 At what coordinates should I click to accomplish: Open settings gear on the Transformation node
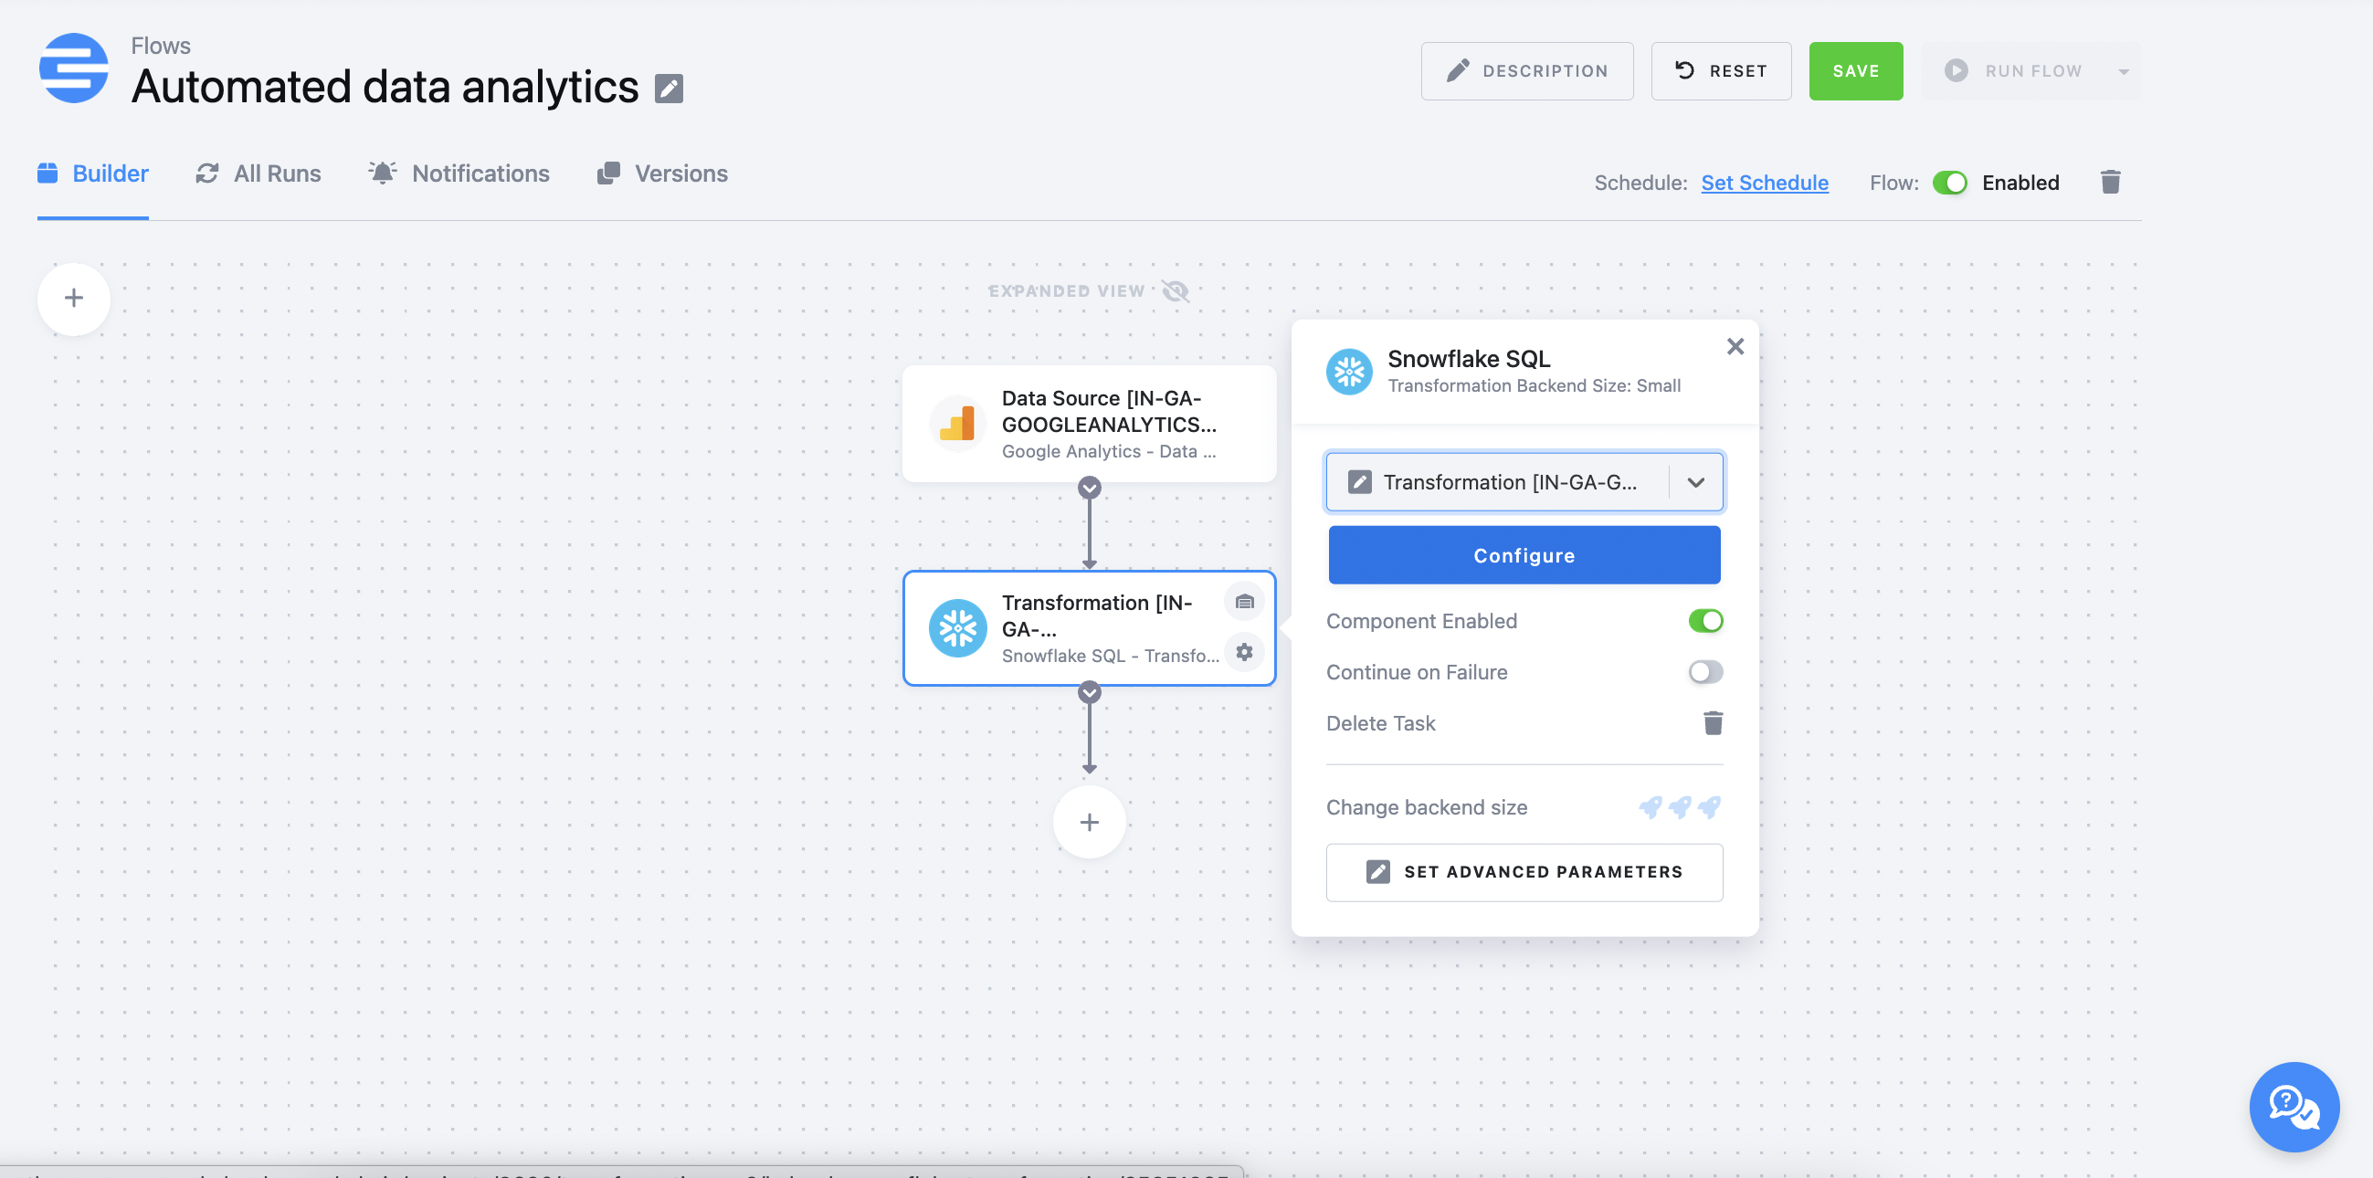1245,652
